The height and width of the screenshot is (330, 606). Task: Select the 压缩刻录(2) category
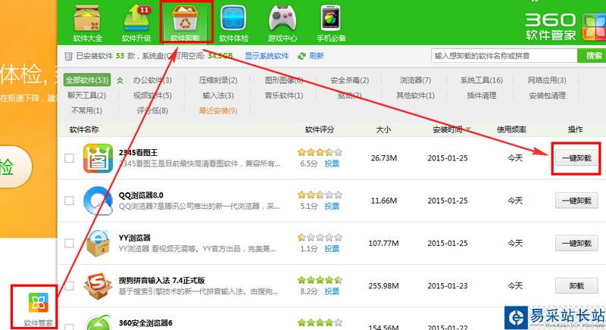[218, 80]
